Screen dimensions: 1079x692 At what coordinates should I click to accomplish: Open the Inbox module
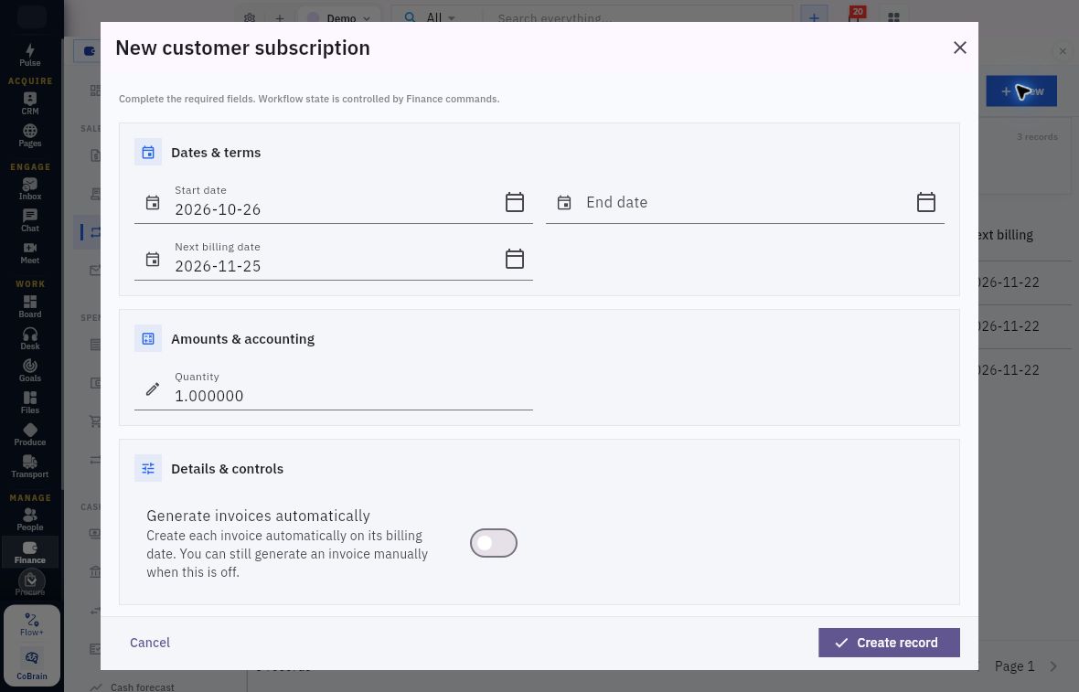[x=29, y=188]
